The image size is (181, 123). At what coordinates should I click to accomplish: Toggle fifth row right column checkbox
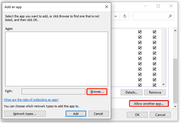pos(154,53)
